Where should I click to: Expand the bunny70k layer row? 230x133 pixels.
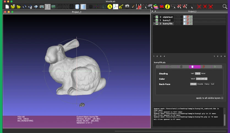(154, 24)
